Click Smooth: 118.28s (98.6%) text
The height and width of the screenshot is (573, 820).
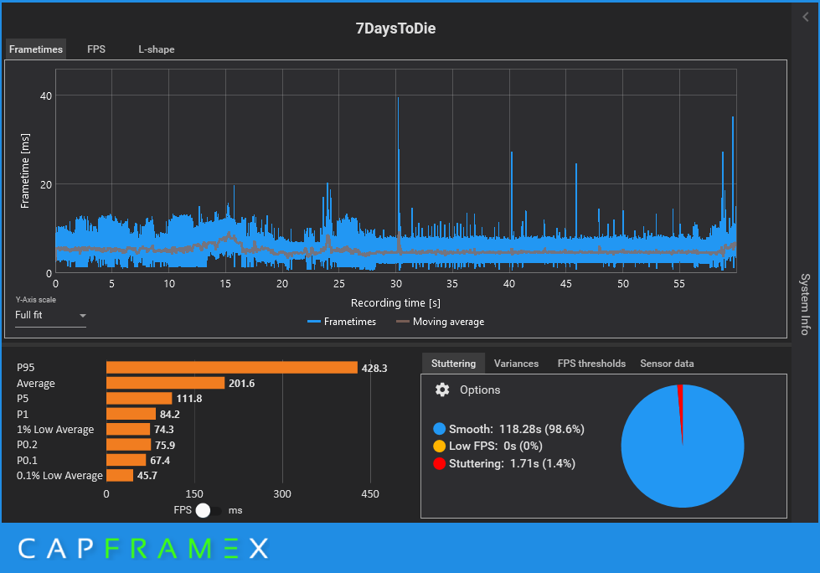(x=516, y=429)
